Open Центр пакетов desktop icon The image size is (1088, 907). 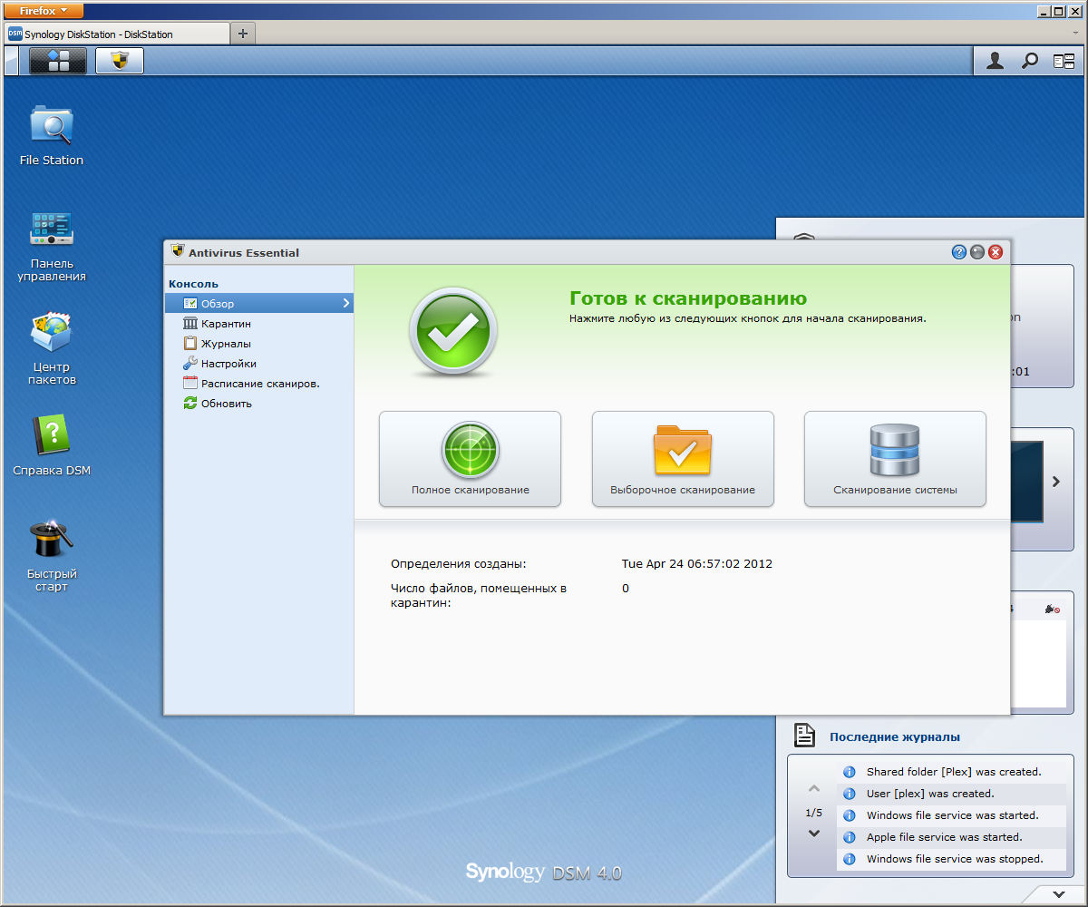point(52,348)
